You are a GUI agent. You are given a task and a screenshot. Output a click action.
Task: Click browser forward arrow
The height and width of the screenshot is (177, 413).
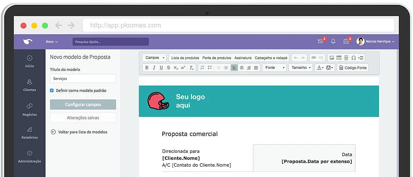coord(71,25)
